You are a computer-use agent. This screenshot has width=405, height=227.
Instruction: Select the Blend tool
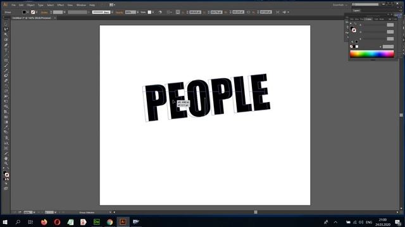coord(6,132)
